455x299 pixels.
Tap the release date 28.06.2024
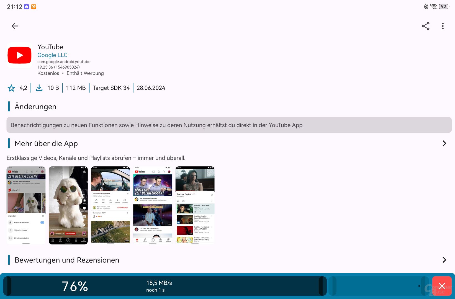pos(151,88)
